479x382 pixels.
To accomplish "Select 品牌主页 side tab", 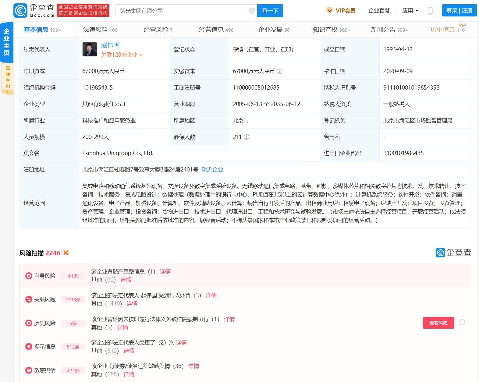I will click(7, 78).
